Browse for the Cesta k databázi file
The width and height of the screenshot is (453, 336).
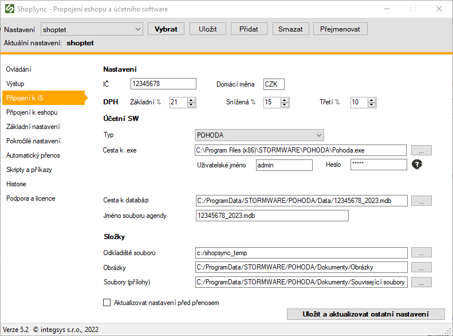click(x=422, y=201)
